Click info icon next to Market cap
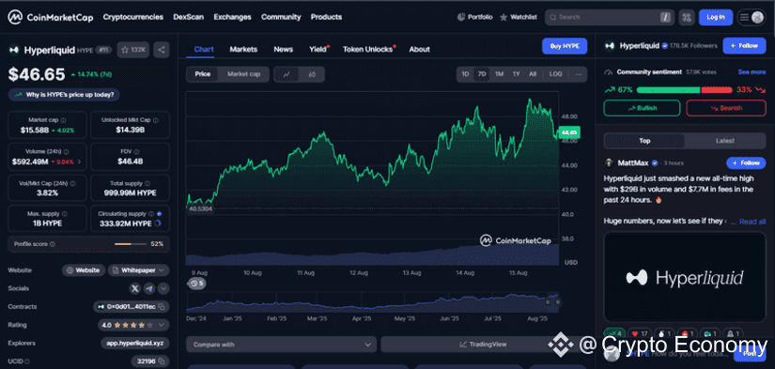Viewport: 775px width, 369px height. 63,120
